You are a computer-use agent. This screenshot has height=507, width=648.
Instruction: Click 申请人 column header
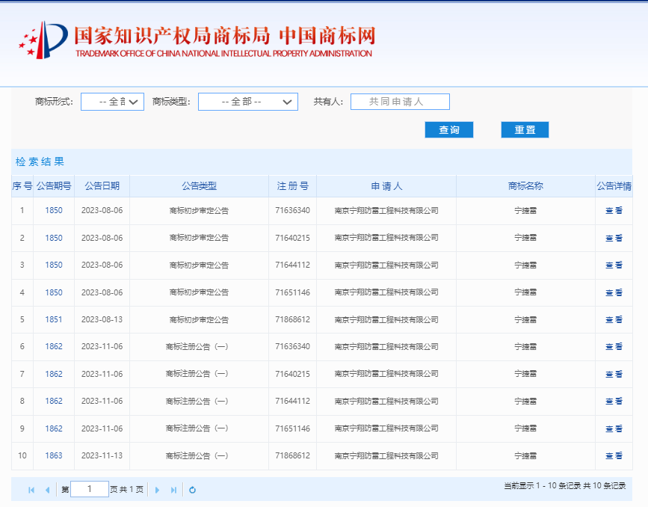tap(386, 186)
